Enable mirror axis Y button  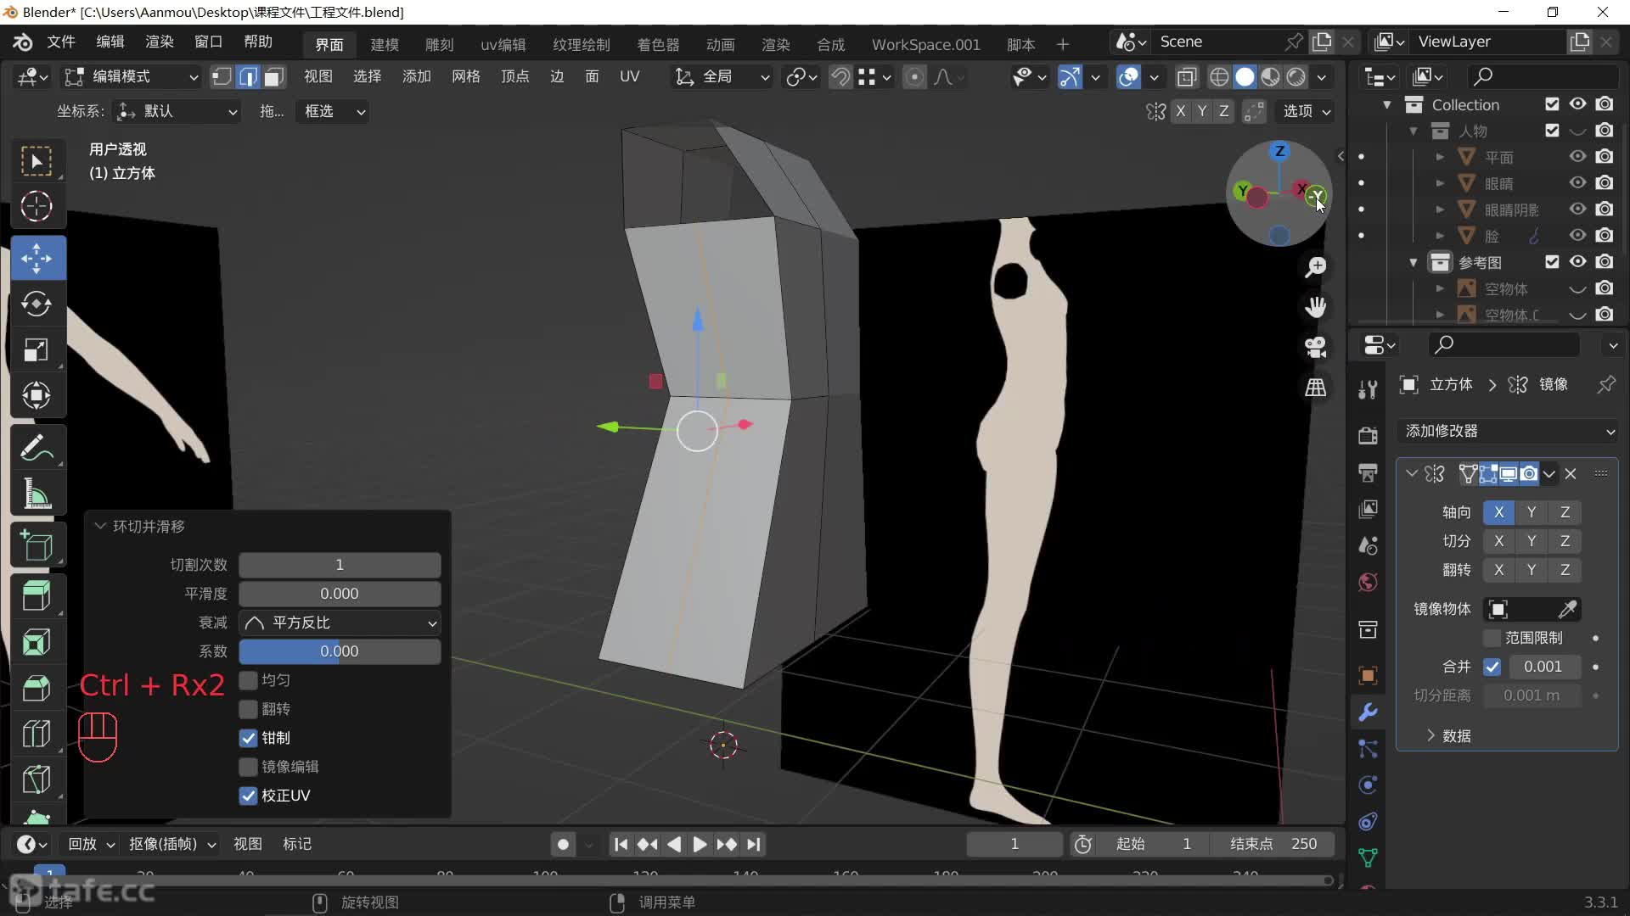click(1531, 512)
